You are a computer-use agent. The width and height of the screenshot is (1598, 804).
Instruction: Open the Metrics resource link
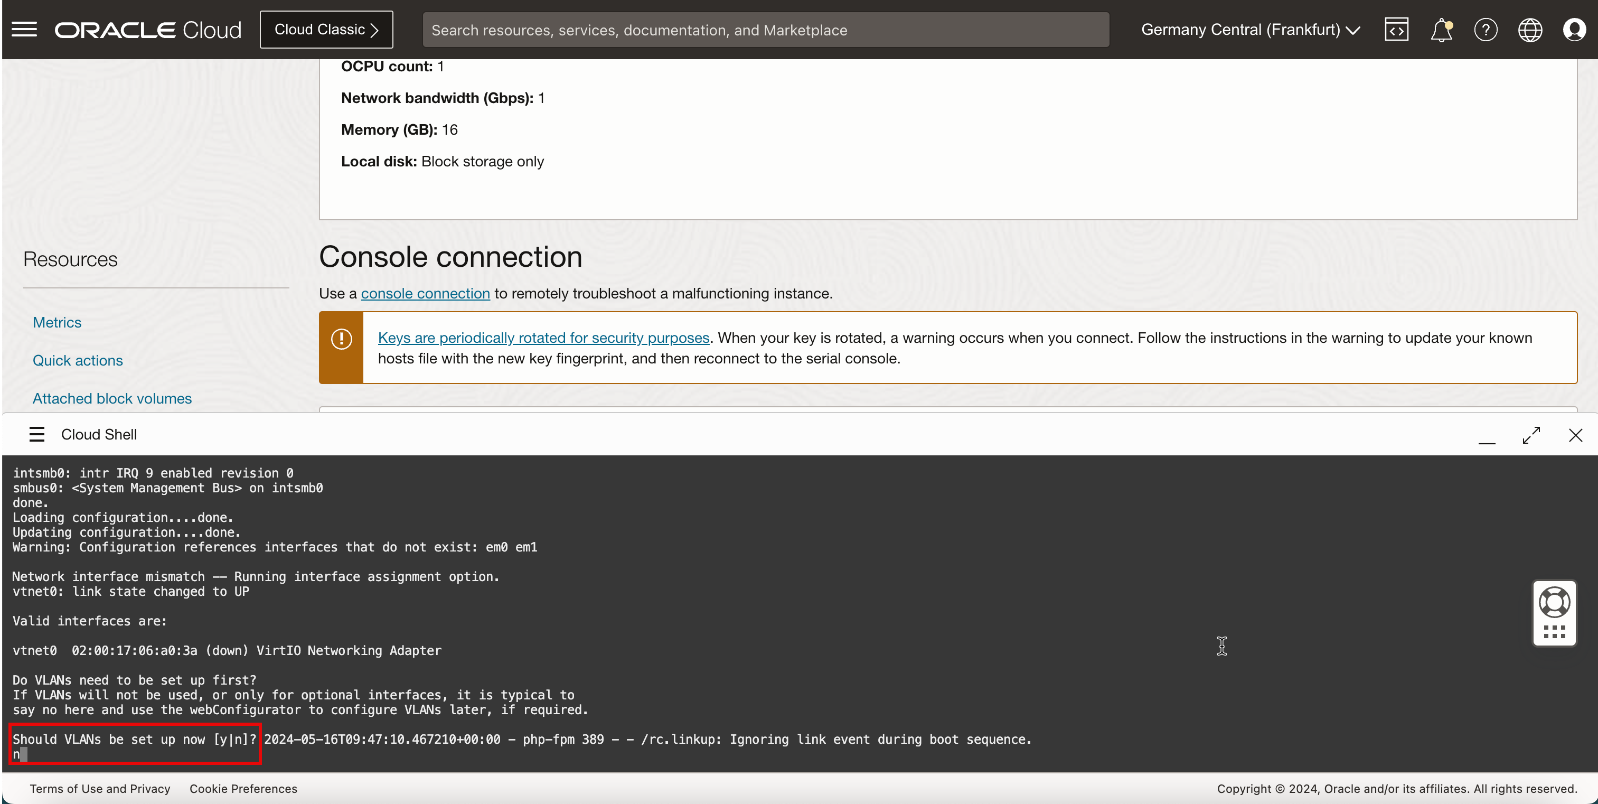58,322
